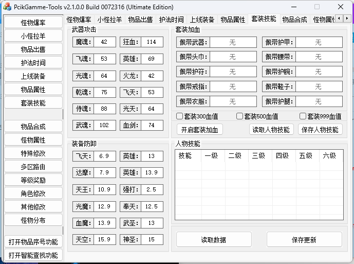Open 多区路由 from the left sidebar
The width and height of the screenshot is (354, 264).
tap(33, 167)
